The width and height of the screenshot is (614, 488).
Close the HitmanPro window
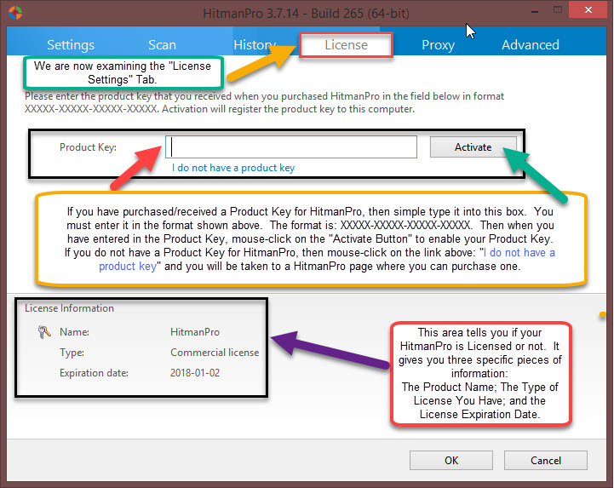point(588,9)
